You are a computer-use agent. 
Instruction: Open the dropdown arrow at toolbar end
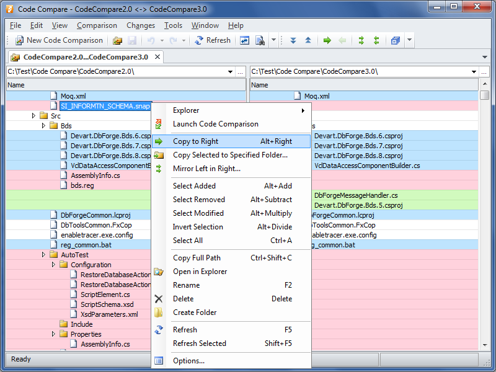410,40
